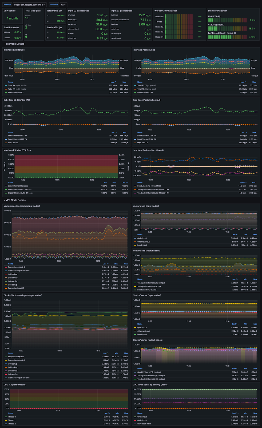Collapse the VPP Node Details row
The height and width of the screenshot is (428, 262).
(x=15, y=200)
